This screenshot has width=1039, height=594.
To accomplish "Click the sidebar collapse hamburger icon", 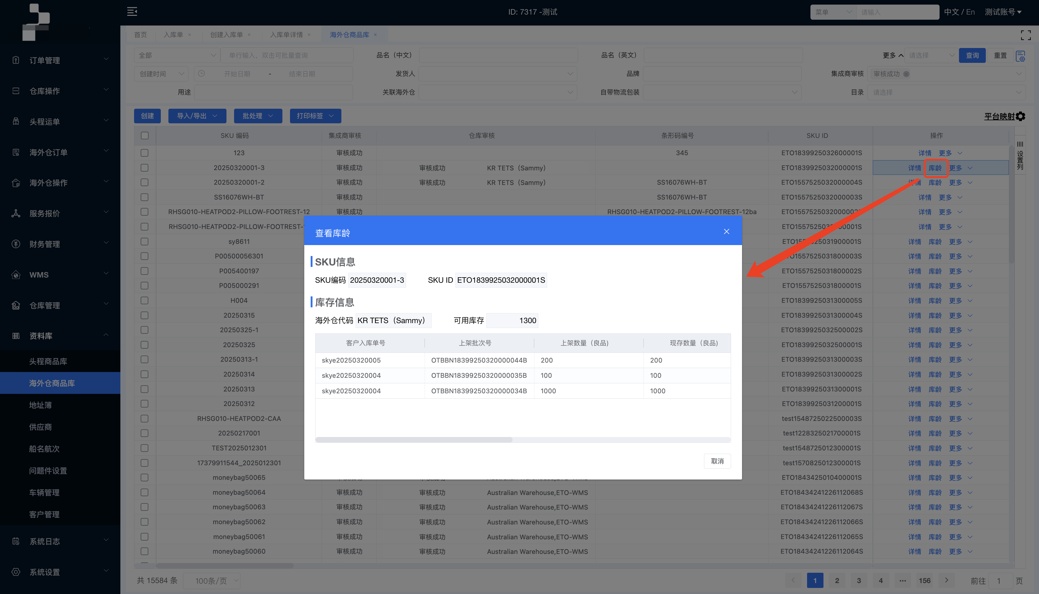I will [132, 12].
